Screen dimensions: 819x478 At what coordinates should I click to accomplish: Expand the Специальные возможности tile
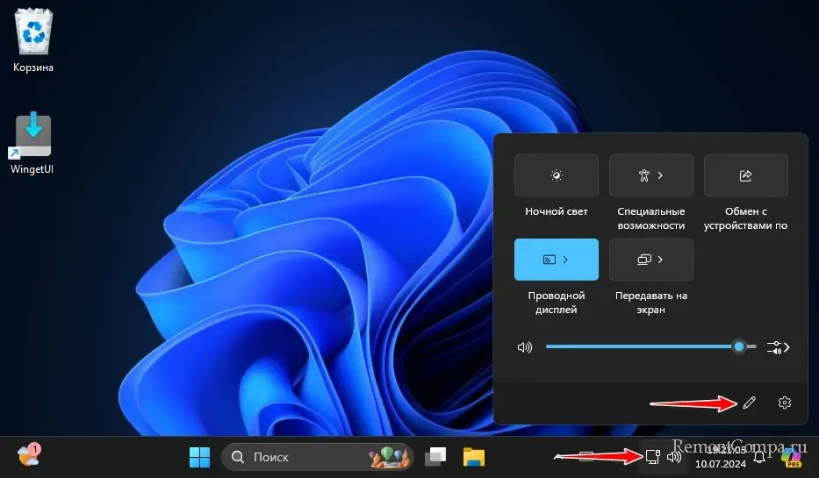[650, 175]
